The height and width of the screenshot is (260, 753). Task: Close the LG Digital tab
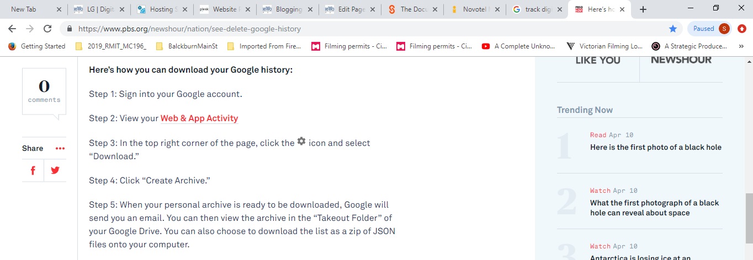[x=121, y=9]
